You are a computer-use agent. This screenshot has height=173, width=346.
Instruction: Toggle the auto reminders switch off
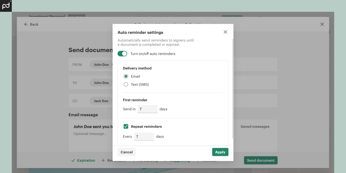[x=122, y=54]
